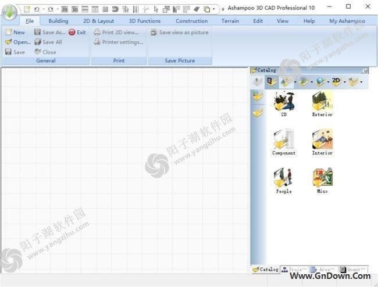The width and height of the screenshot is (378, 287).
Task: Click the horizontal split view toolbar icon
Action: (85, 9)
